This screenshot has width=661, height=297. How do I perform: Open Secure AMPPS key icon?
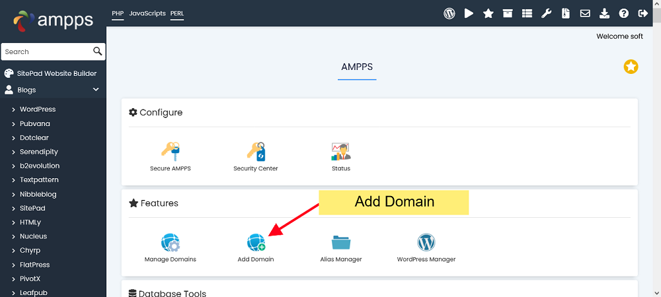(x=171, y=151)
